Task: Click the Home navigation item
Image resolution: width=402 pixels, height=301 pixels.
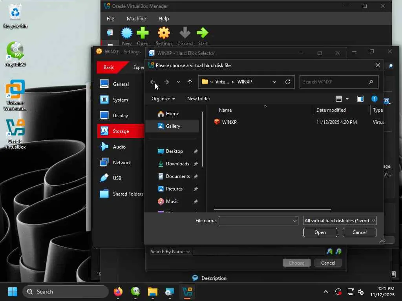Action: [x=172, y=114]
